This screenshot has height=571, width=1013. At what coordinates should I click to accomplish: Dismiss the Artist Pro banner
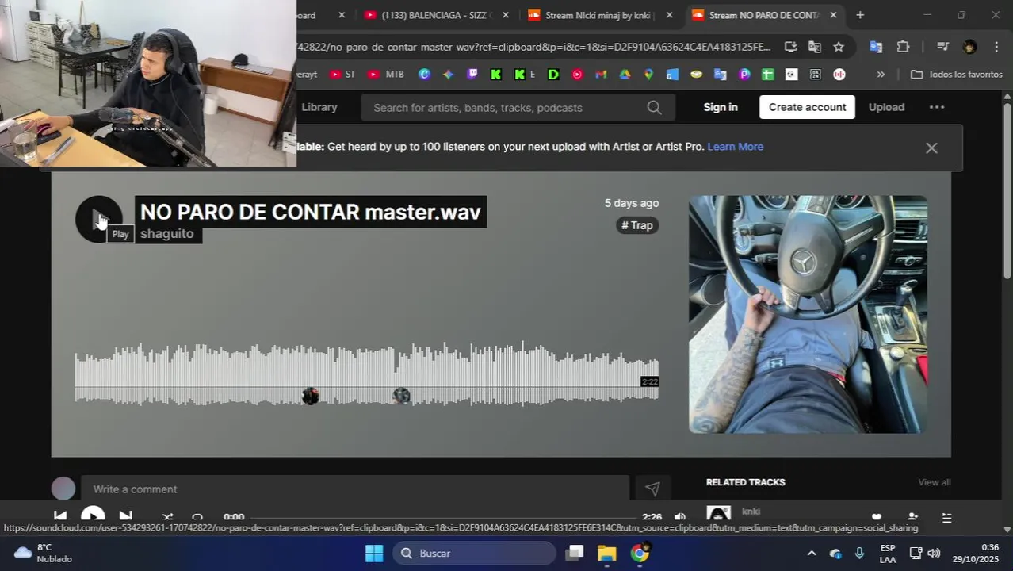coord(931,148)
